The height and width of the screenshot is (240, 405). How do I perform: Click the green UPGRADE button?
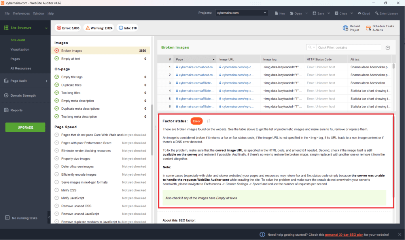(25, 127)
